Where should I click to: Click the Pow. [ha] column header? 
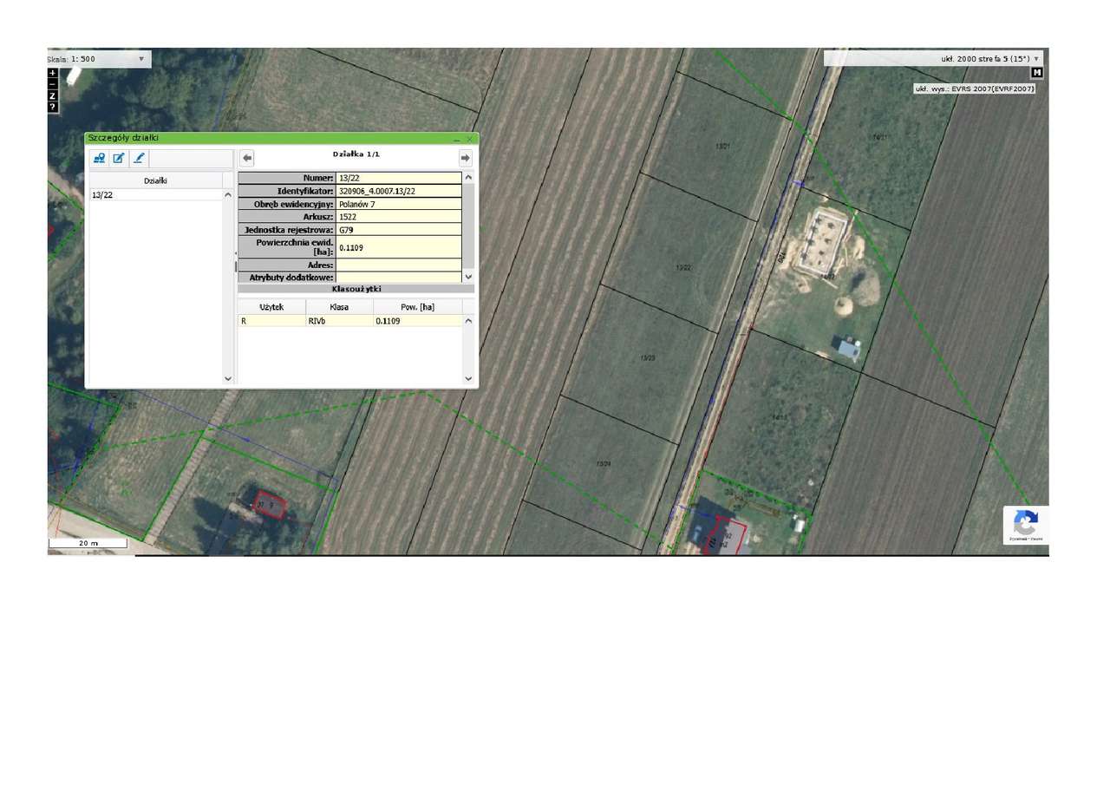(x=418, y=307)
